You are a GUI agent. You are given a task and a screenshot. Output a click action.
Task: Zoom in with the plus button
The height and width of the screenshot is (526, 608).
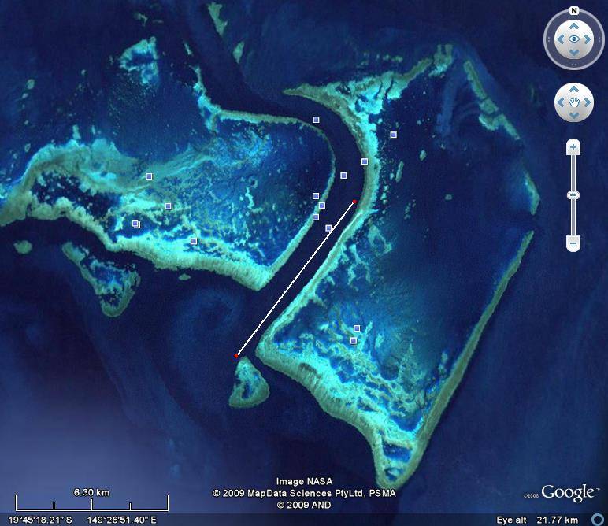573,147
